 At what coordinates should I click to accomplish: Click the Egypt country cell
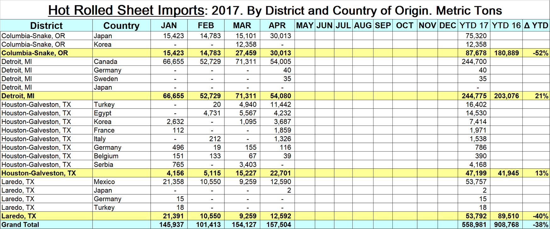[103, 113]
